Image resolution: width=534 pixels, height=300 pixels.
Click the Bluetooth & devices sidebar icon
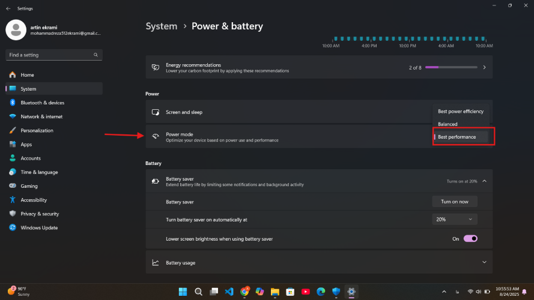(x=12, y=103)
